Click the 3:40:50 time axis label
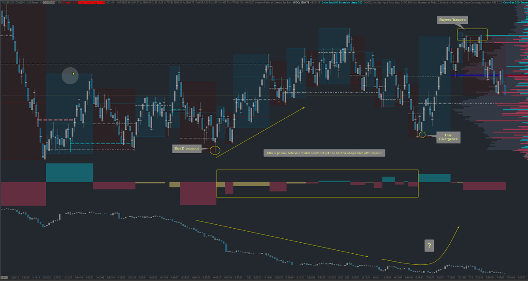The image size is (528, 281). [x=89, y=277]
